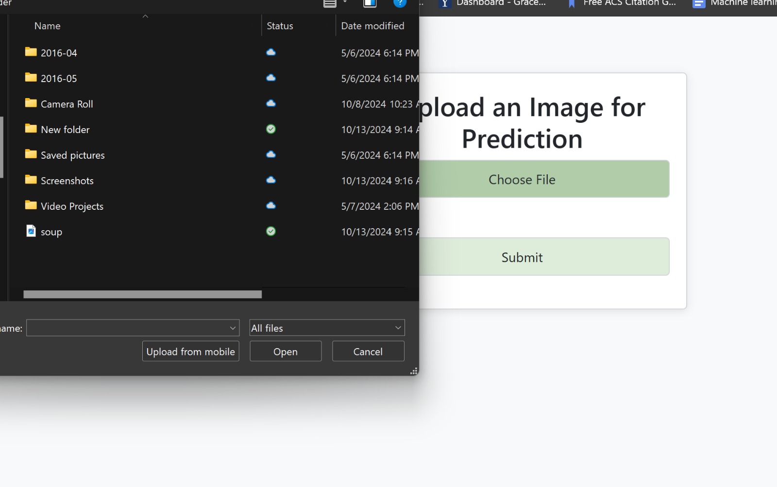The height and width of the screenshot is (487, 777).
Task: Click the Video Projects folder icon
Action: pyautogui.click(x=31, y=205)
